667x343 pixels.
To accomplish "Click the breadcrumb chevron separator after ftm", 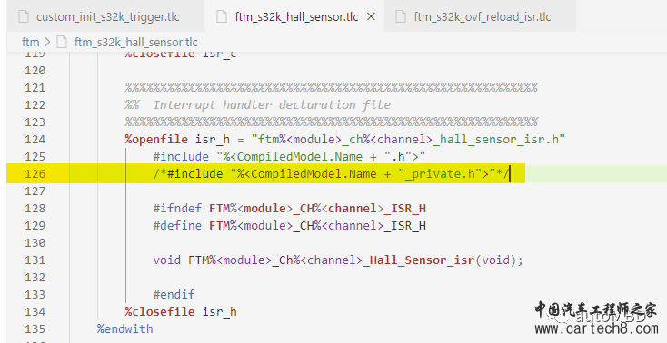I will 47,43.
